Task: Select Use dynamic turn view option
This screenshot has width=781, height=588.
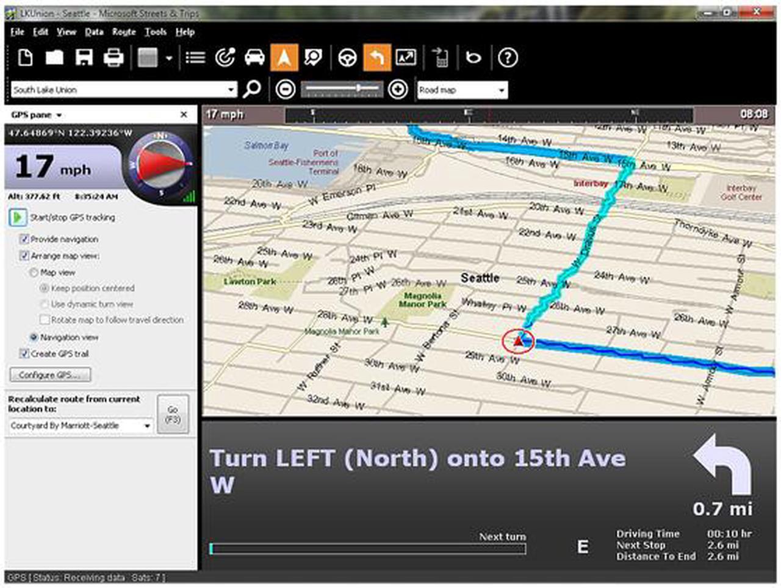Action: tap(44, 303)
